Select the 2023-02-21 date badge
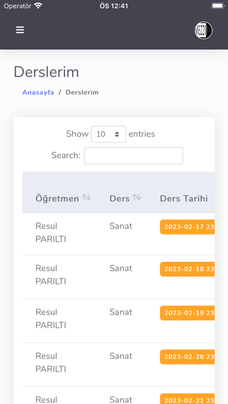Viewport: 228px width, 404px height. point(187,399)
